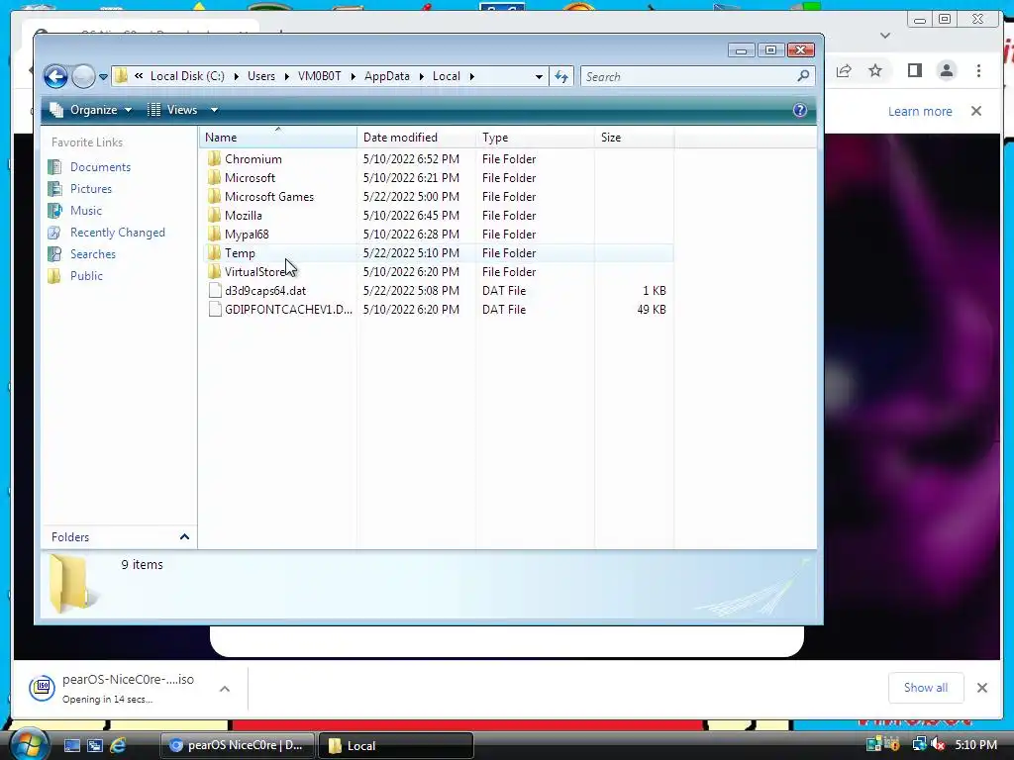
Task: Click the Views button
Action: (x=172, y=110)
